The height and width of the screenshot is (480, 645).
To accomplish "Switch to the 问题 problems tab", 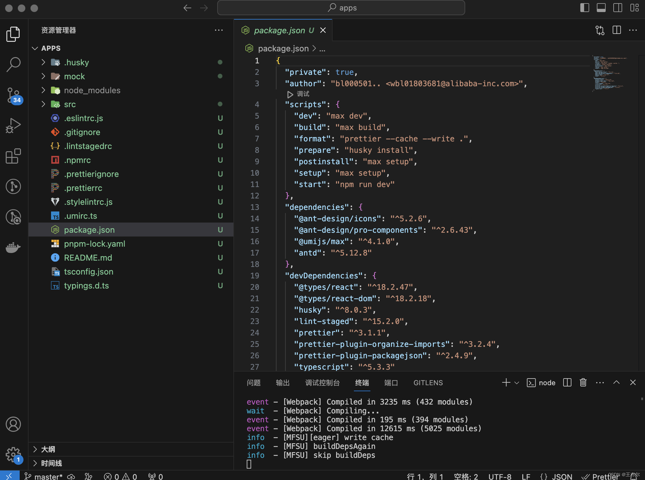I will [x=254, y=383].
